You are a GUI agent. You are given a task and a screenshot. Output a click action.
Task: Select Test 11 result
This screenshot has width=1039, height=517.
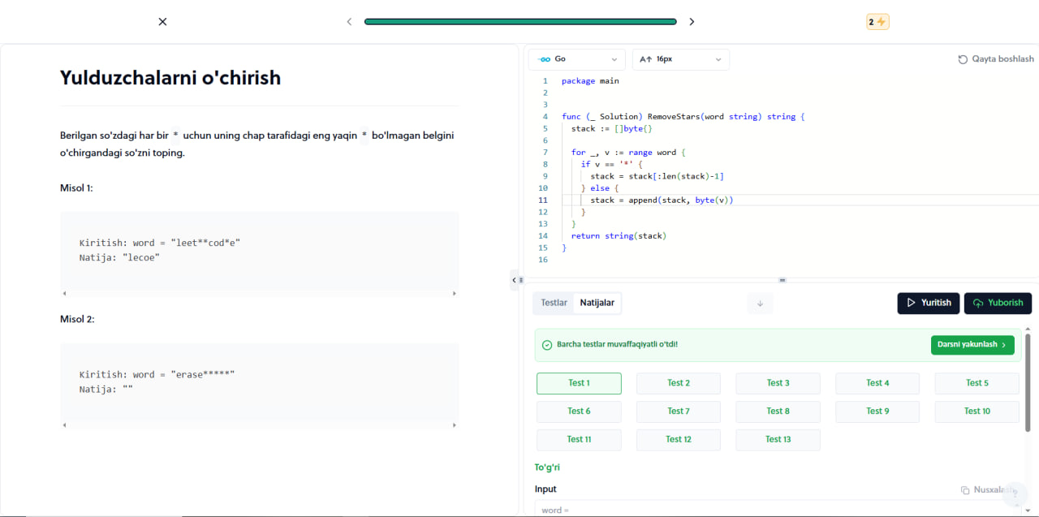[x=579, y=440]
